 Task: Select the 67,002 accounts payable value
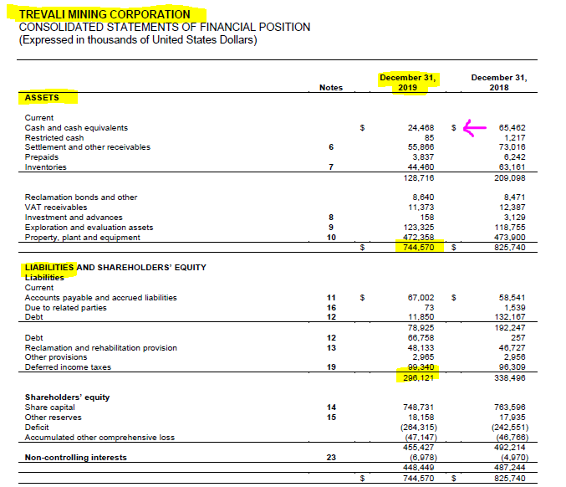(421, 298)
